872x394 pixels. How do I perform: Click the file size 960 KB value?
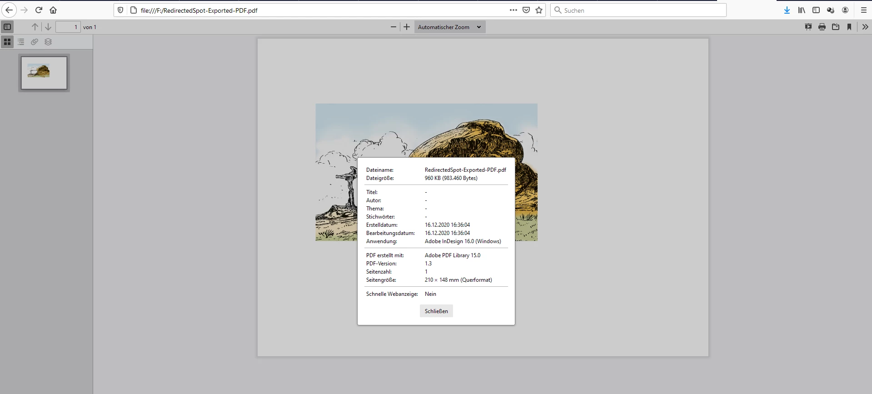pyautogui.click(x=451, y=178)
